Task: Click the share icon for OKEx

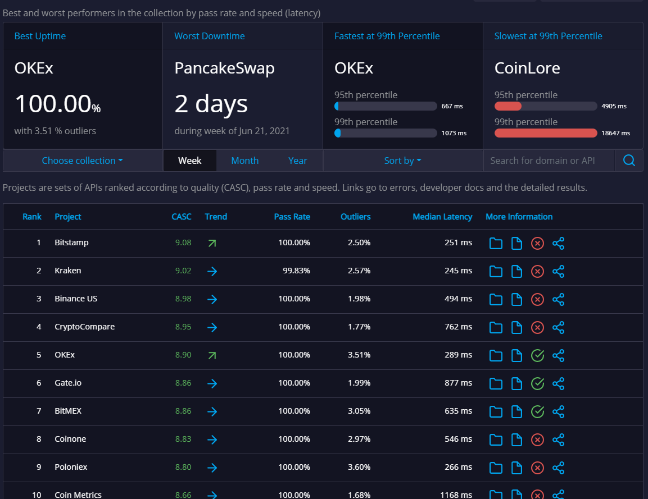Action: (558, 355)
